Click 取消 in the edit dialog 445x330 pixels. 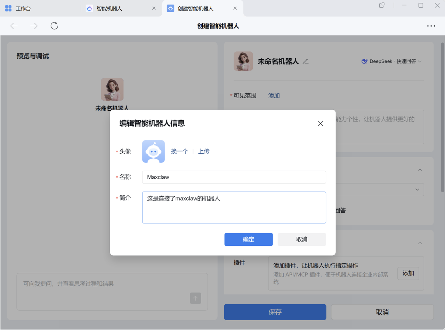click(301, 239)
